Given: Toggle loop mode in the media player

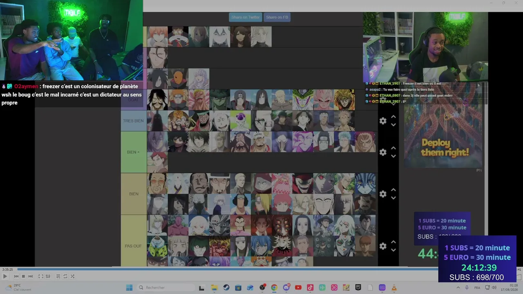Looking at the screenshot, I should pyautogui.click(x=65, y=276).
